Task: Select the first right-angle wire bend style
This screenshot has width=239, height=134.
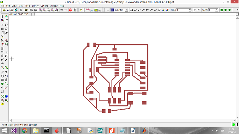Action: 131,10
